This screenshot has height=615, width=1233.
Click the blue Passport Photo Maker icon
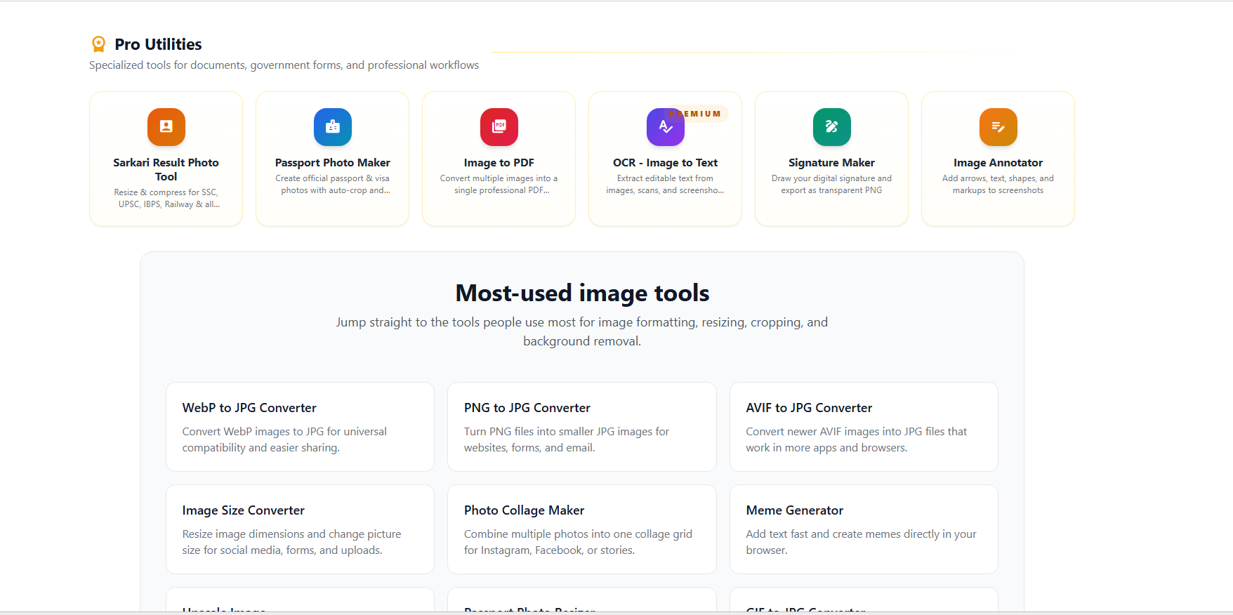tap(333, 127)
